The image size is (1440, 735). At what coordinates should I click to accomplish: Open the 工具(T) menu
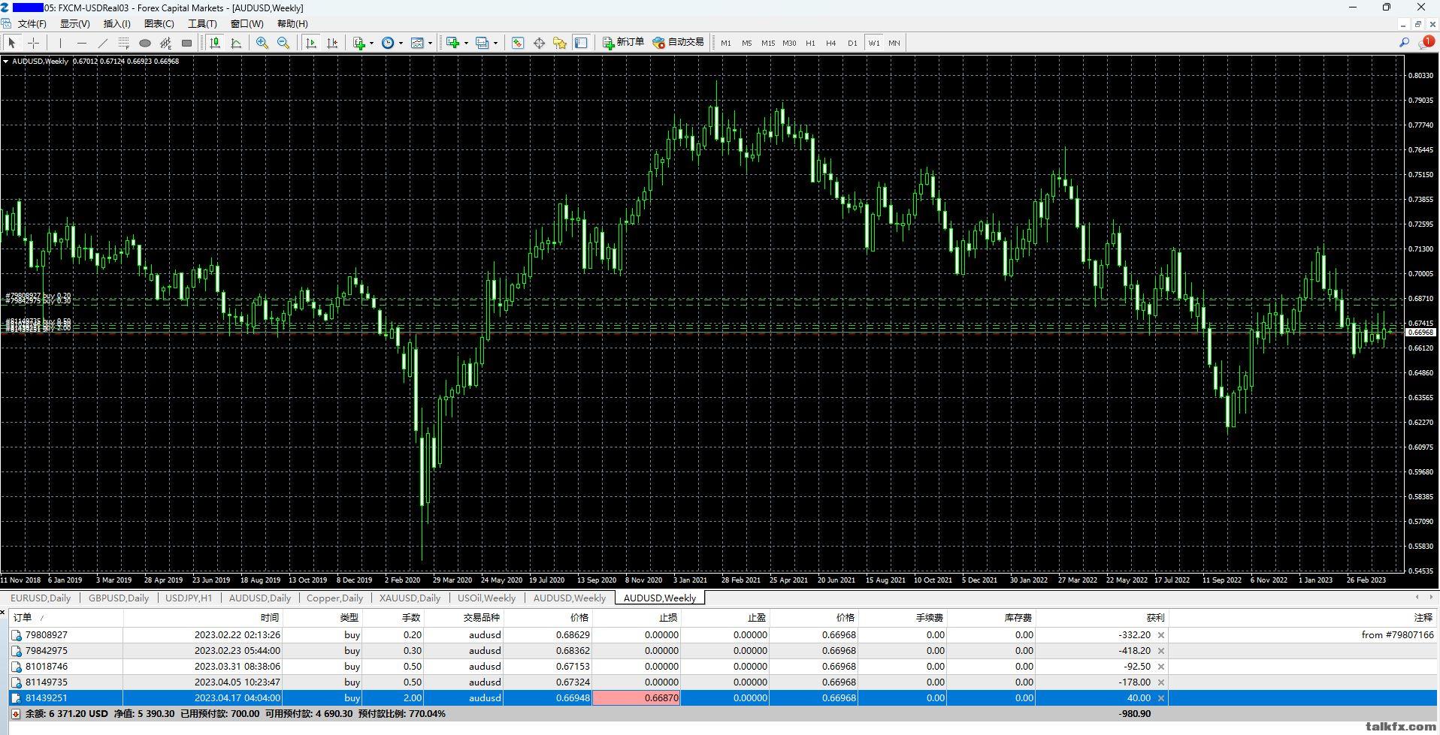pos(201,23)
